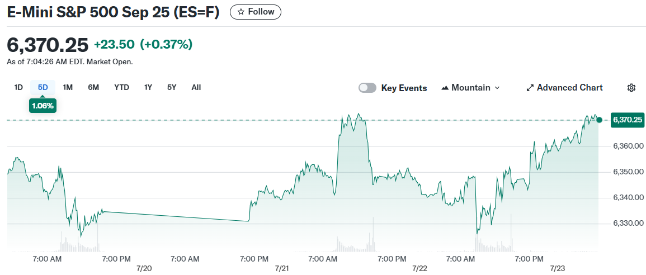The height and width of the screenshot is (275, 646).
Task: Click the Mountain chart type icon
Action: [445, 88]
